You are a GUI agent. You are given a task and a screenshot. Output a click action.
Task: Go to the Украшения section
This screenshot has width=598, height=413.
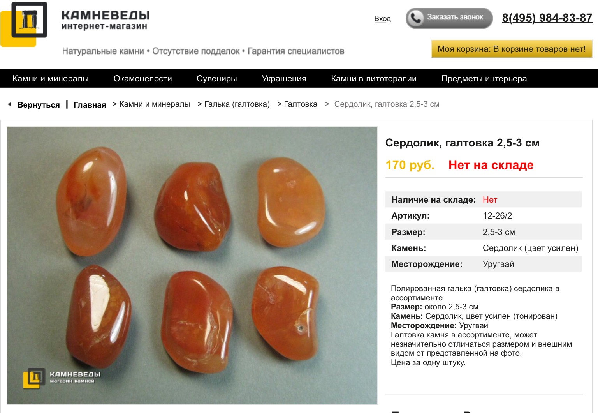pos(284,79)
